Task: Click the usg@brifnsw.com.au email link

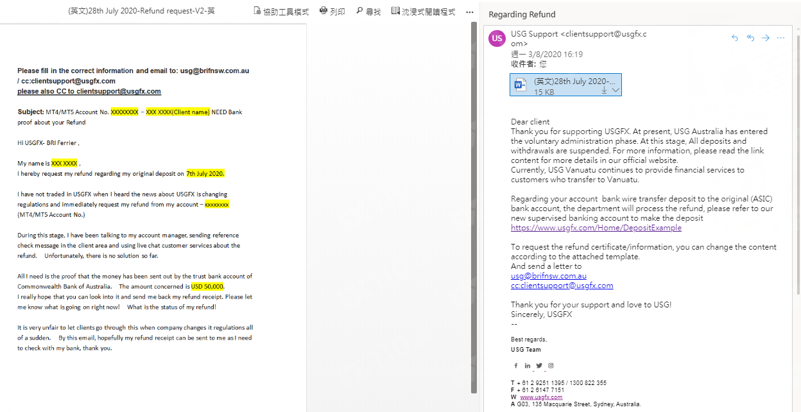Action: (549, 276)
